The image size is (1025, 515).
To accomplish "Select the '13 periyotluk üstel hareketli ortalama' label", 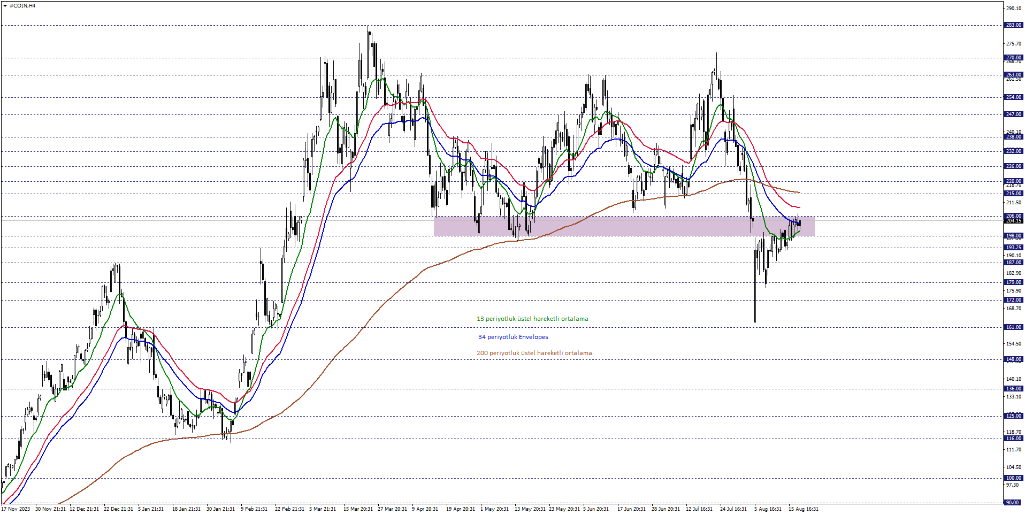I will pos(532,319).
